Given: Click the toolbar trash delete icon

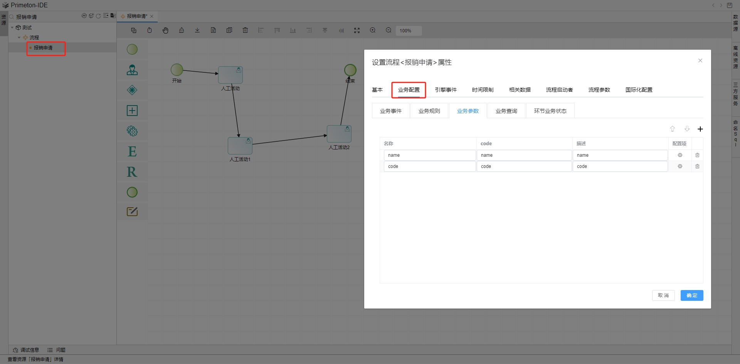Looking at the screenshot, I should click(x=245, y=30).
